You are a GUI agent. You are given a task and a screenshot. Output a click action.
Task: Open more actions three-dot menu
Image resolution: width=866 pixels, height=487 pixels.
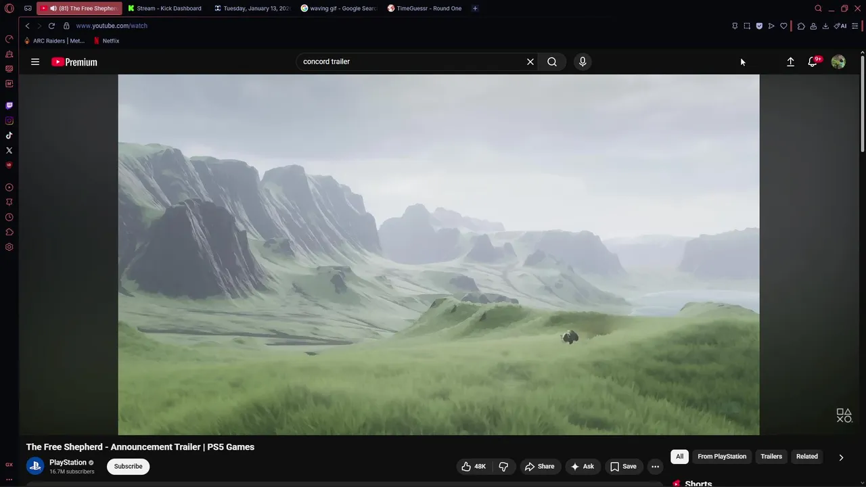pyautogui.click(x=655, y=467)
